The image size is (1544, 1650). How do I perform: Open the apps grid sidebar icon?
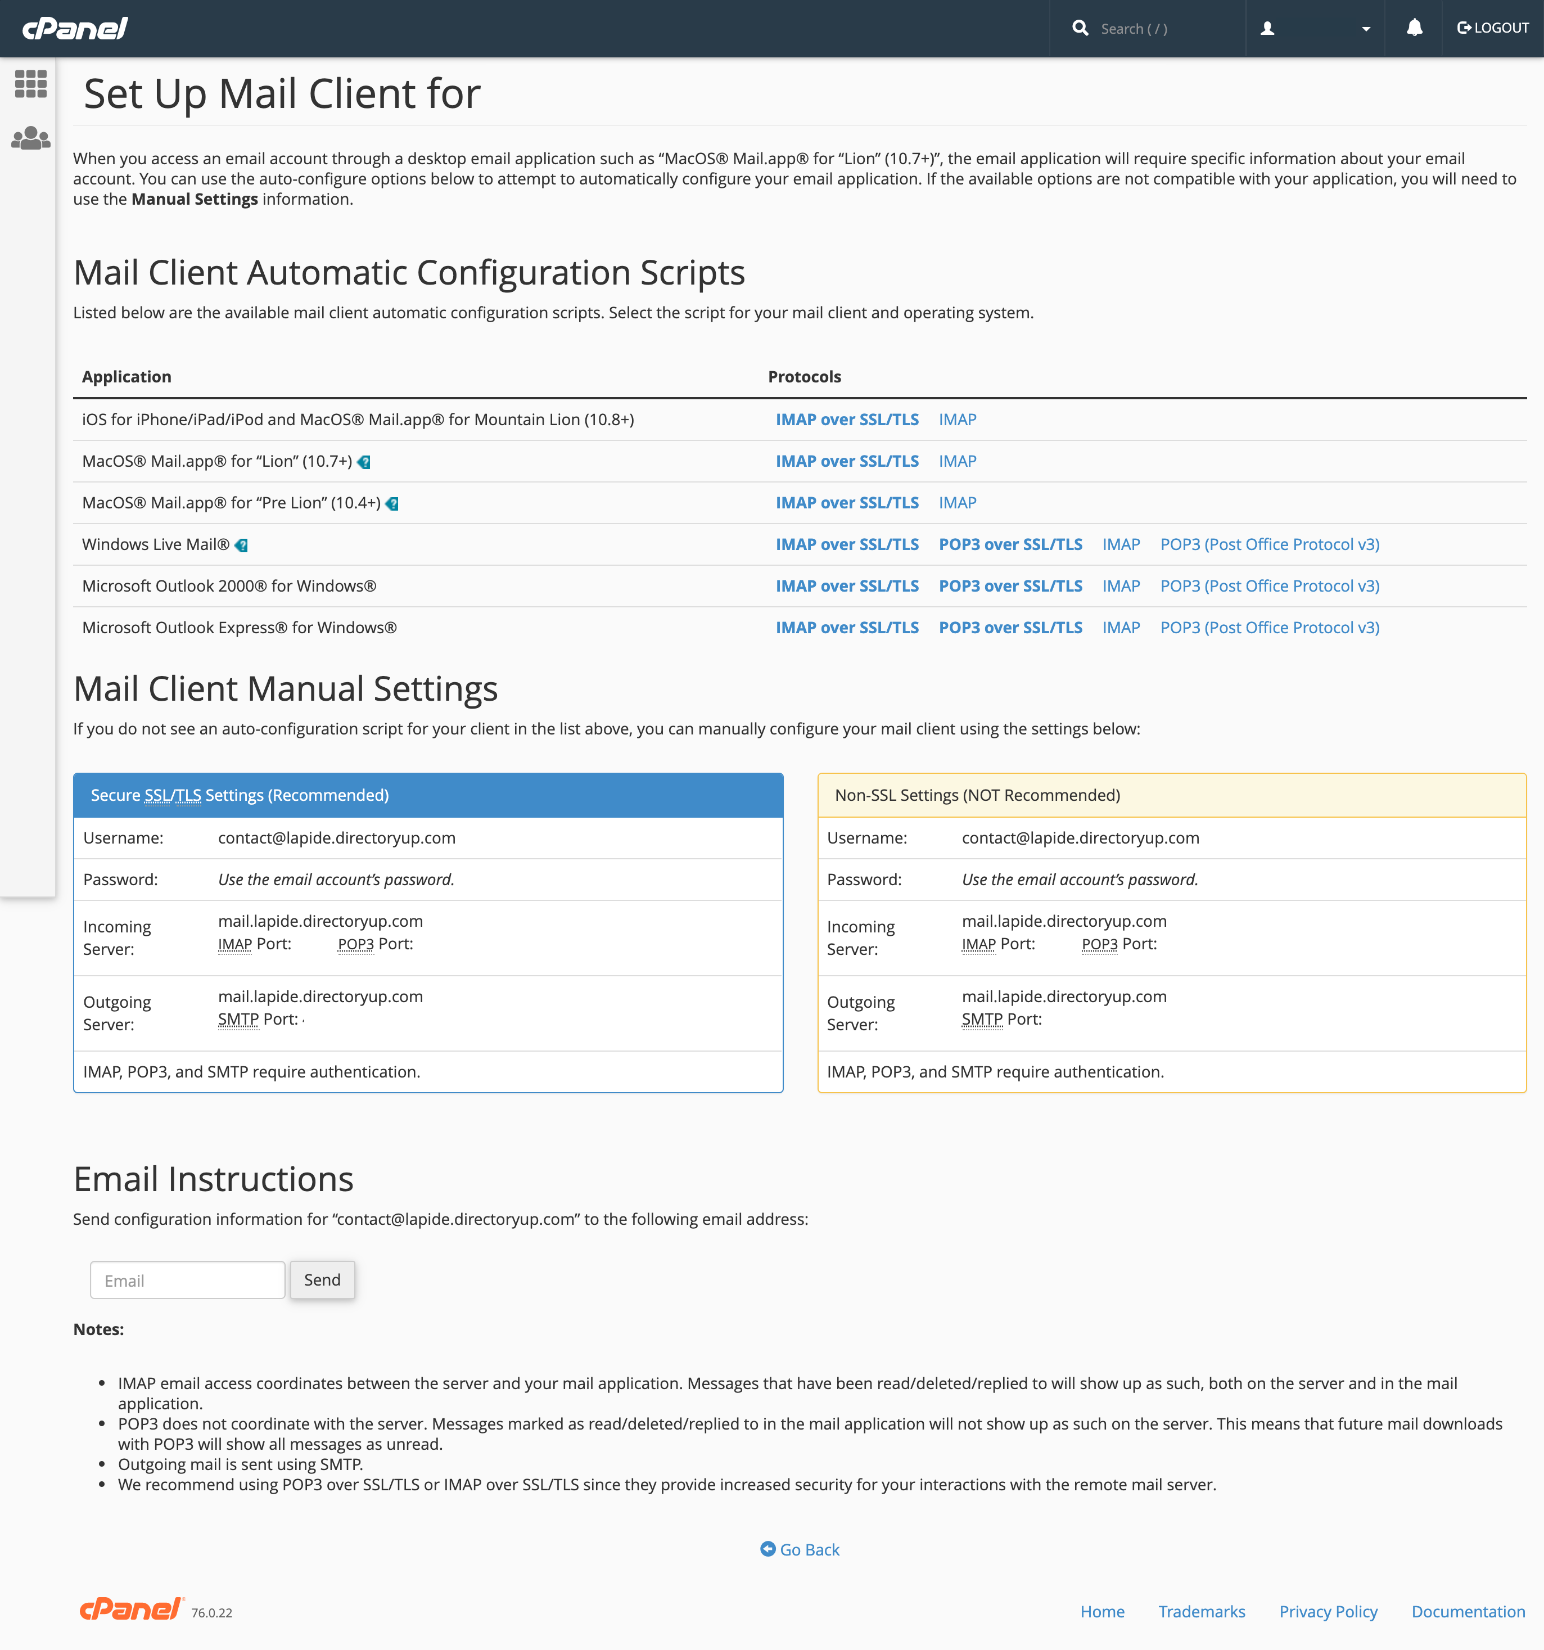click(x=31, y=84)
